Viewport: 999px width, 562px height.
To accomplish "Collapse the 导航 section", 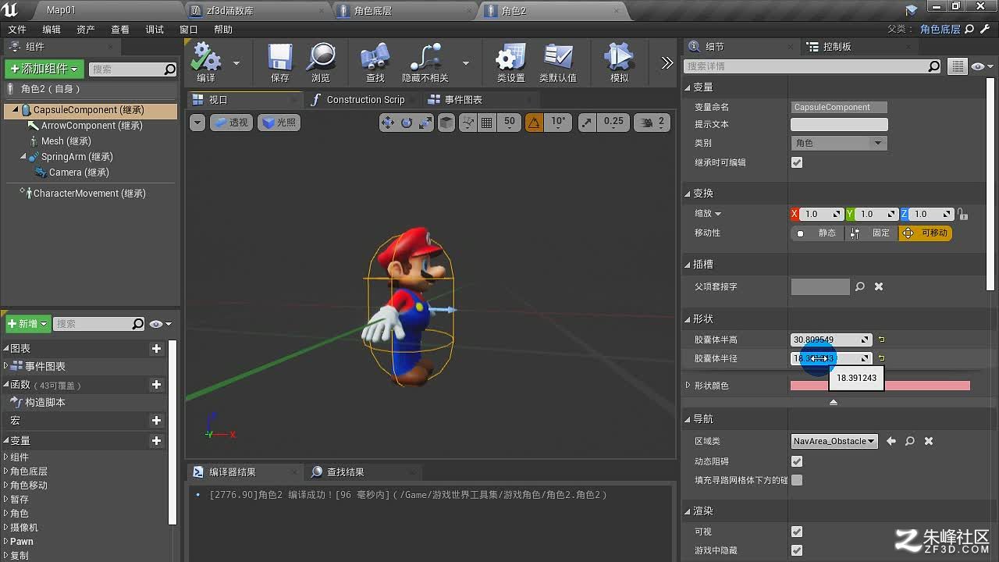I will [688, 419].
